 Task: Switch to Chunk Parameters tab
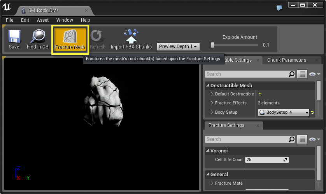click(x=286, y=60)
